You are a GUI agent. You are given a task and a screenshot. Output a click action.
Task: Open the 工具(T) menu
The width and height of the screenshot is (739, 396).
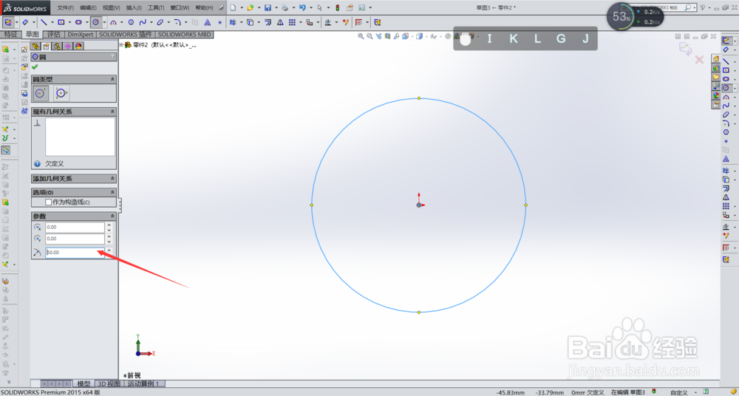coord(156,7)
